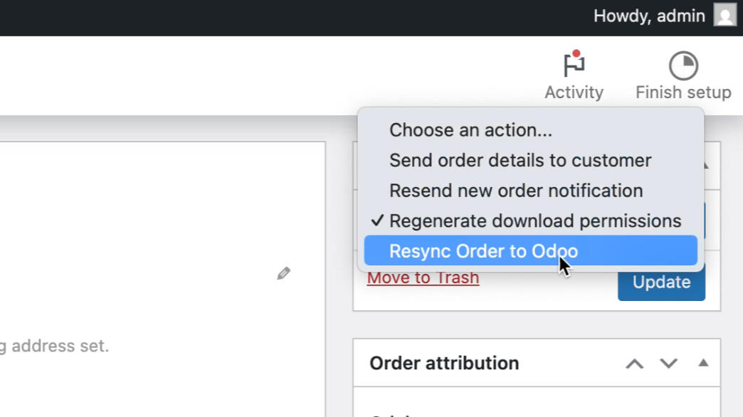Viewport: 743px width, 417px height.
Task: Toggle the Order actions panel triangle
Action: 705,166
